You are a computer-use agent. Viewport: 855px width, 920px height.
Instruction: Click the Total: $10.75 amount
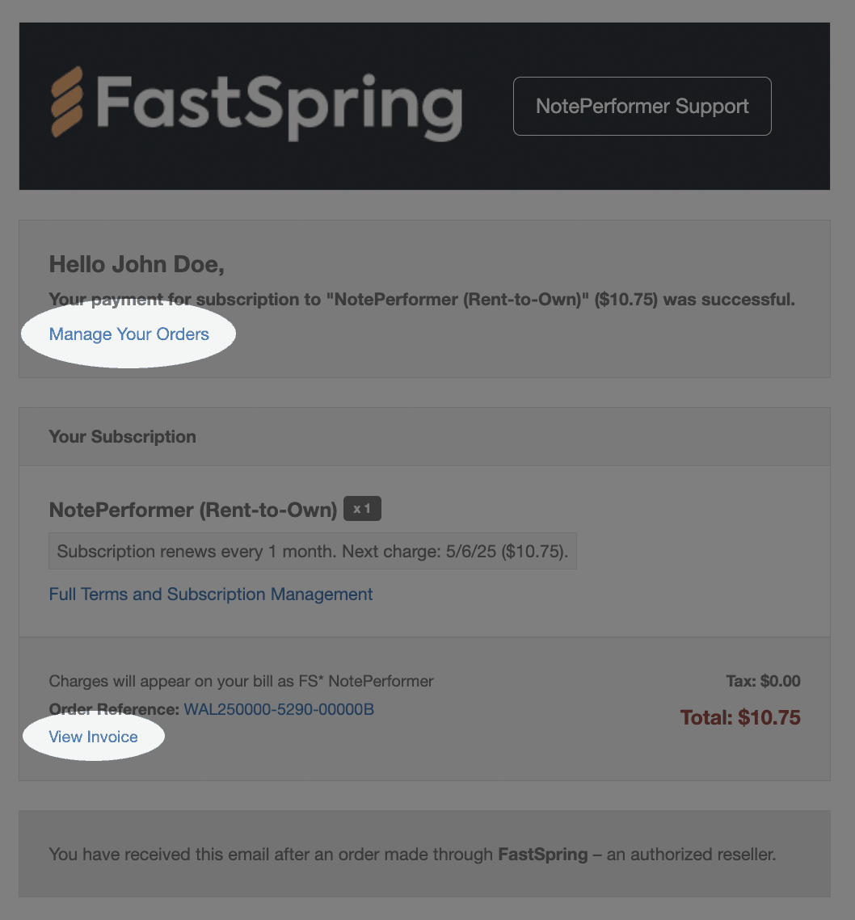click(740, 717)
